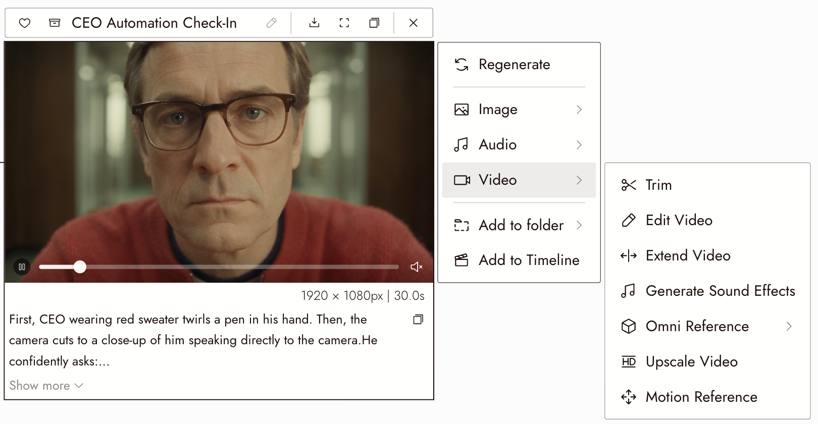Click the Regenerate refresh icon
The height and width of the screenshot is (424, 818).
tap(462, 65)
